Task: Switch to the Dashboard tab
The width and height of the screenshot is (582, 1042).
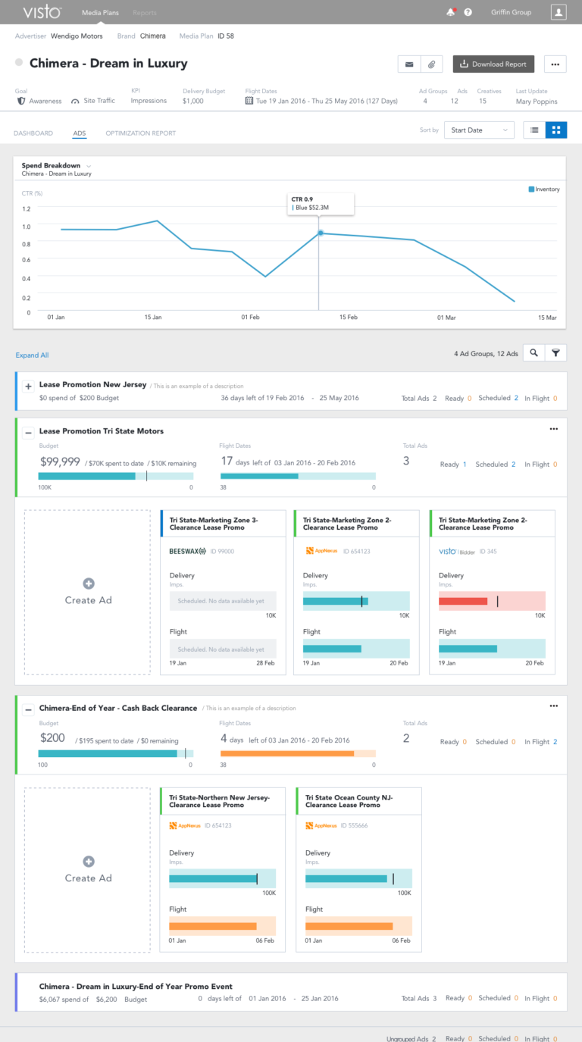Action: (33, 133)
